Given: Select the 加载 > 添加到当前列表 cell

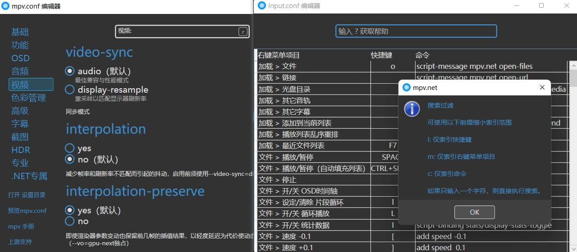Looking at the screenshot, I should click(x=314, y=123).
